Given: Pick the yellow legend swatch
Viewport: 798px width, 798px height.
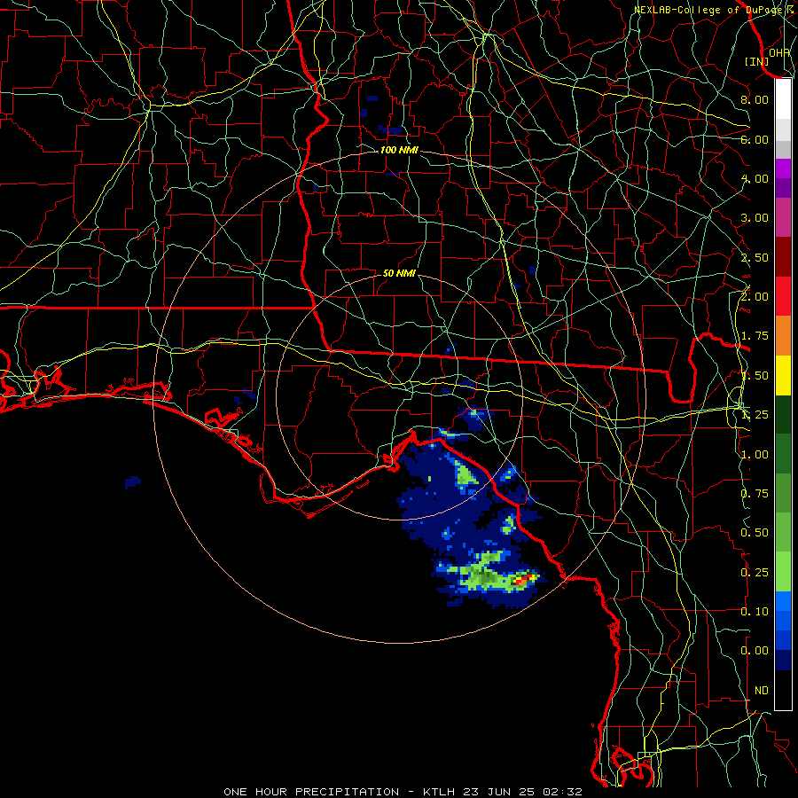Looking at the screenshot, I should (783, 375).
